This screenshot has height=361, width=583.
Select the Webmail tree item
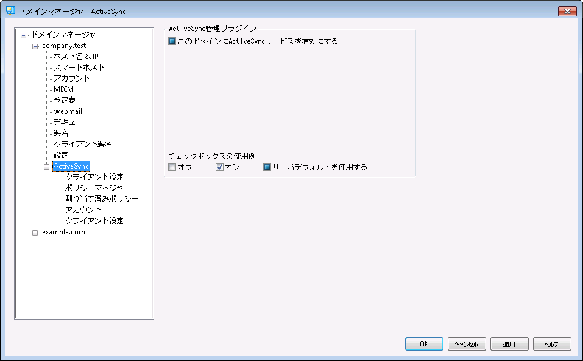click(68, 111)
